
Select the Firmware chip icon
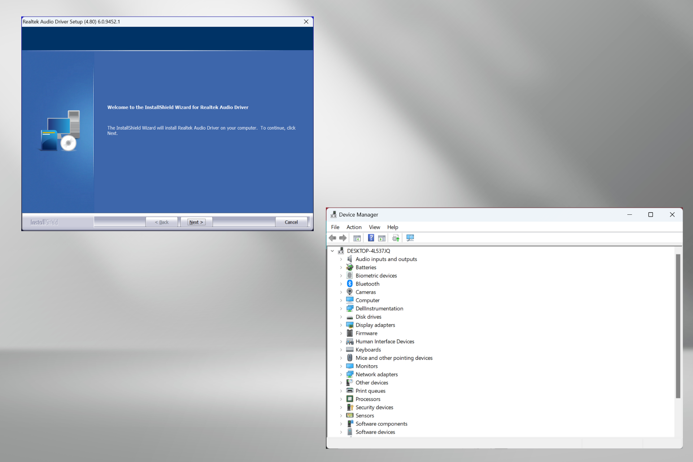349,333
